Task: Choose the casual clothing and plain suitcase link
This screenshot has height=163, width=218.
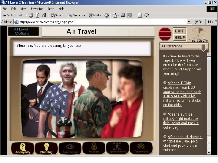Action: click(183, 143)
